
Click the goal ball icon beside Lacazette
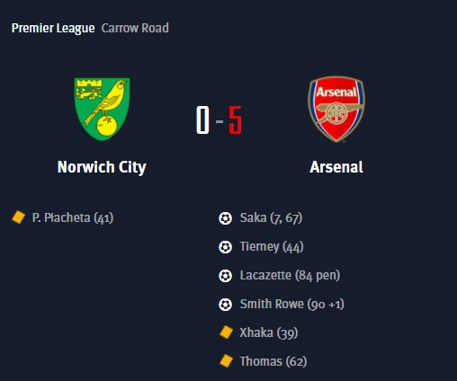pyautogui.click(x=225, y=276)
